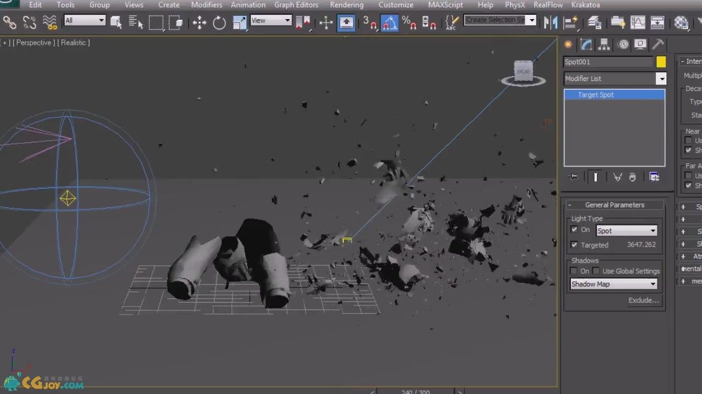Click the Rectangular Selection Region icon
The height and width of the screenshot is (394, 702).
coord(156,22)
